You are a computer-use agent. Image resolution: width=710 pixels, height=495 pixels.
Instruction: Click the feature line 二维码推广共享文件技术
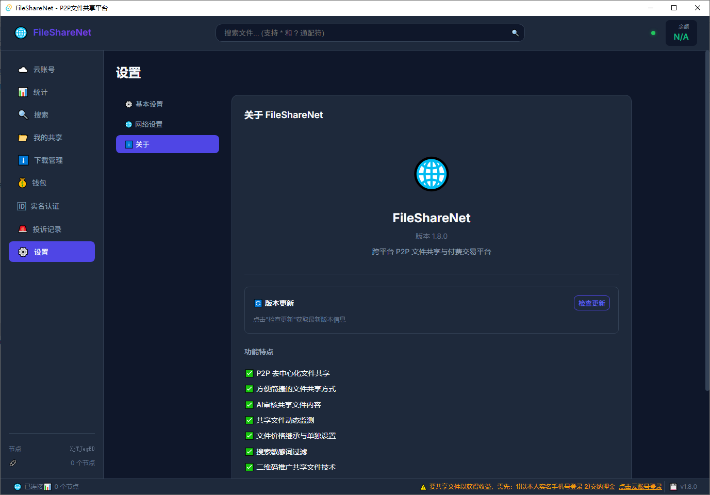(296, 467)
